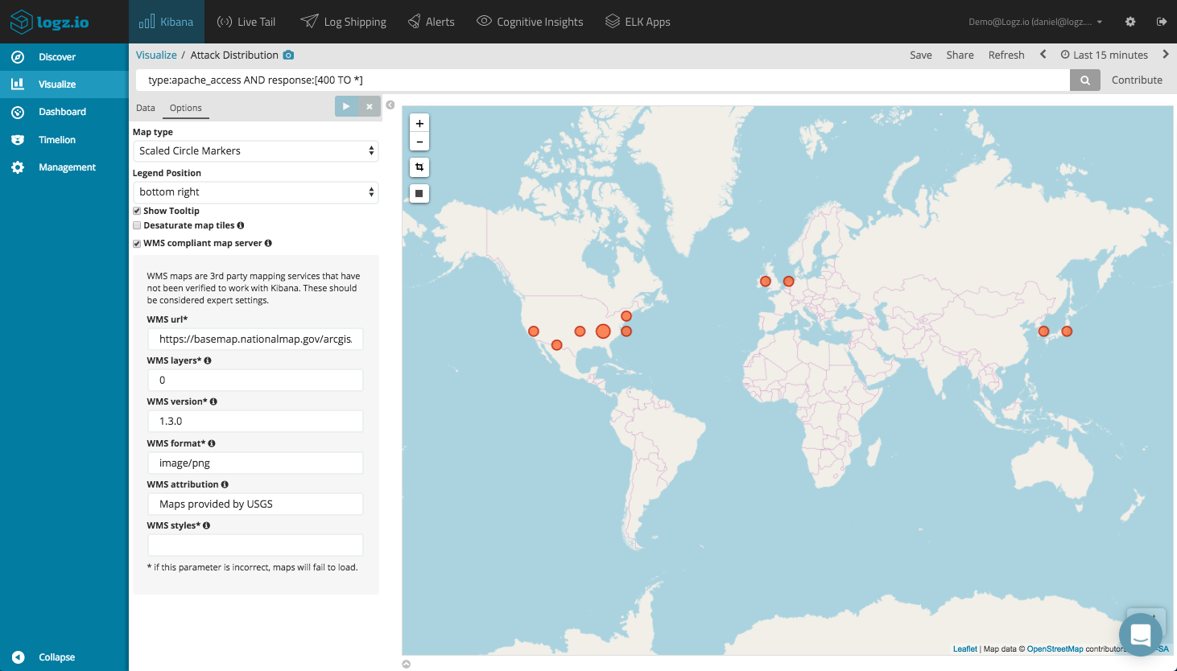Viewport: 1177px width, 671px height.
Task: Click info icon next to WMS format
Action: point(212,443)
